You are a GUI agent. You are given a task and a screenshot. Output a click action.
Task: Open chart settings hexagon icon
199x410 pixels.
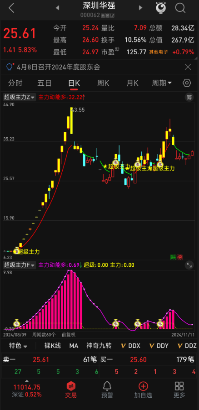(x=187, y=83)
